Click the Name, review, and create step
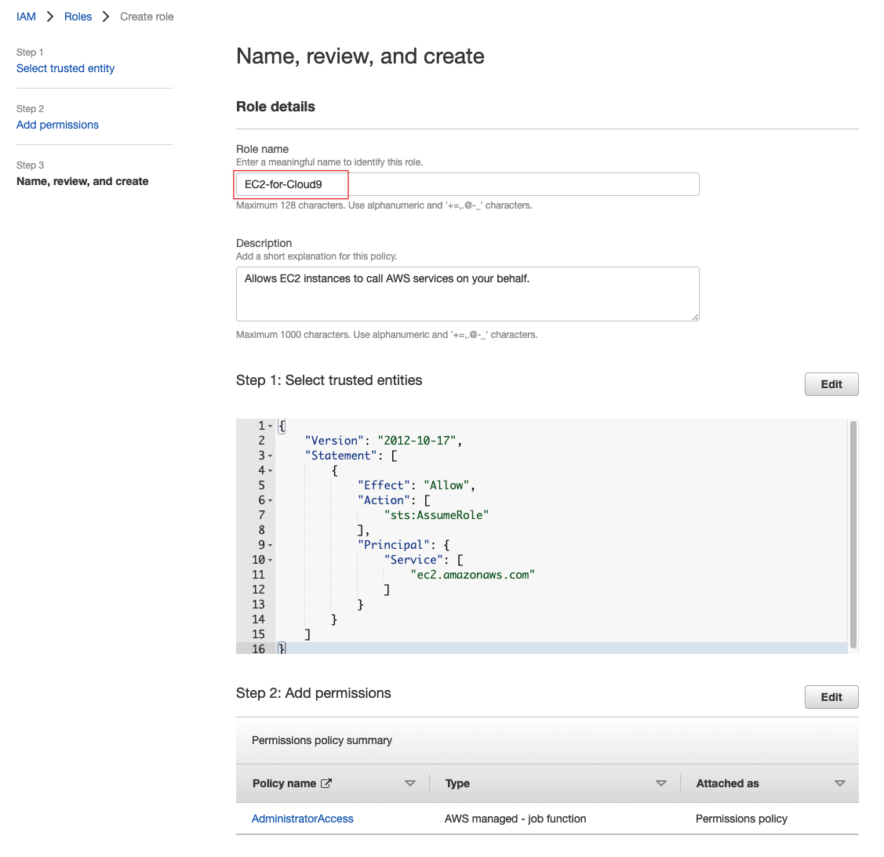This screenshot has height=857, width=884. 82,181
